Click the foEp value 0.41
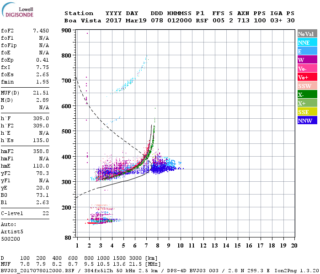This screenshot has width=320, height=274. point(43,60)
